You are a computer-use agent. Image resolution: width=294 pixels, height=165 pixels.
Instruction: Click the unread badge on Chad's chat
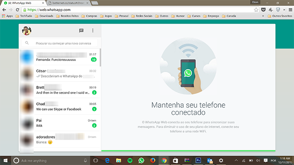tap(94, 109)
